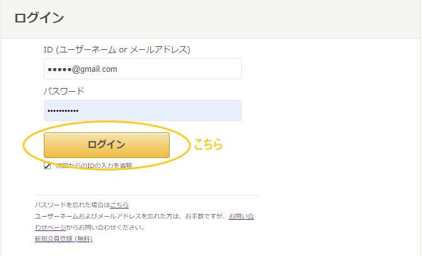Click the masked dots in the password field
This screenshot has height=256, width=422.
click(63, 111)
